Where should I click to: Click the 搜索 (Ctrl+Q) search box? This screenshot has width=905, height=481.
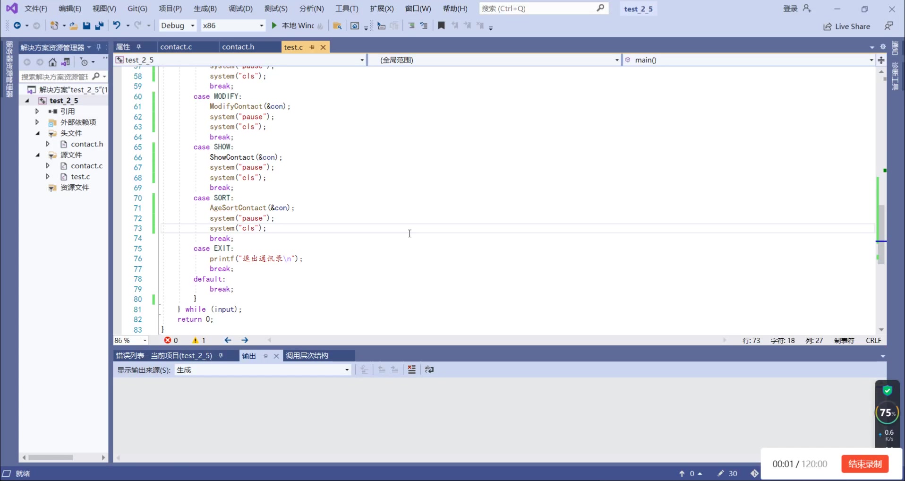click(538, 9)
